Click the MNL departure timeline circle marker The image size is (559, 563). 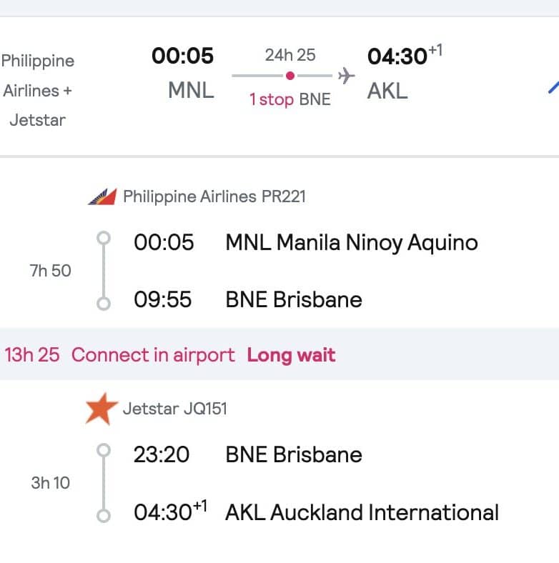(104, 238)
